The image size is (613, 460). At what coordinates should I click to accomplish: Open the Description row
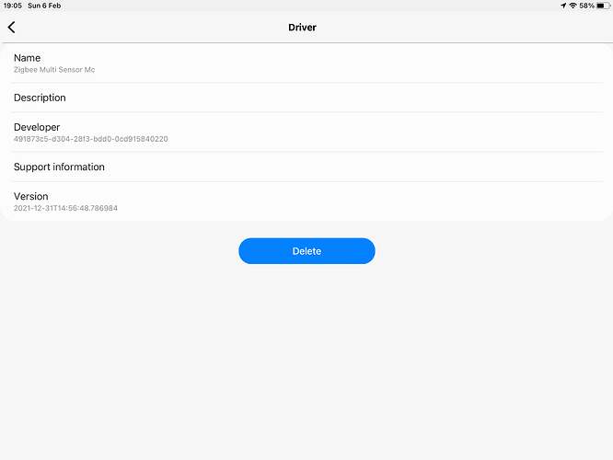pos(306,98)
